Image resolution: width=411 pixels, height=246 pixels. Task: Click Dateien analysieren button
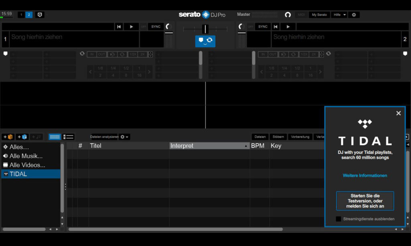(x=104, y=137)
